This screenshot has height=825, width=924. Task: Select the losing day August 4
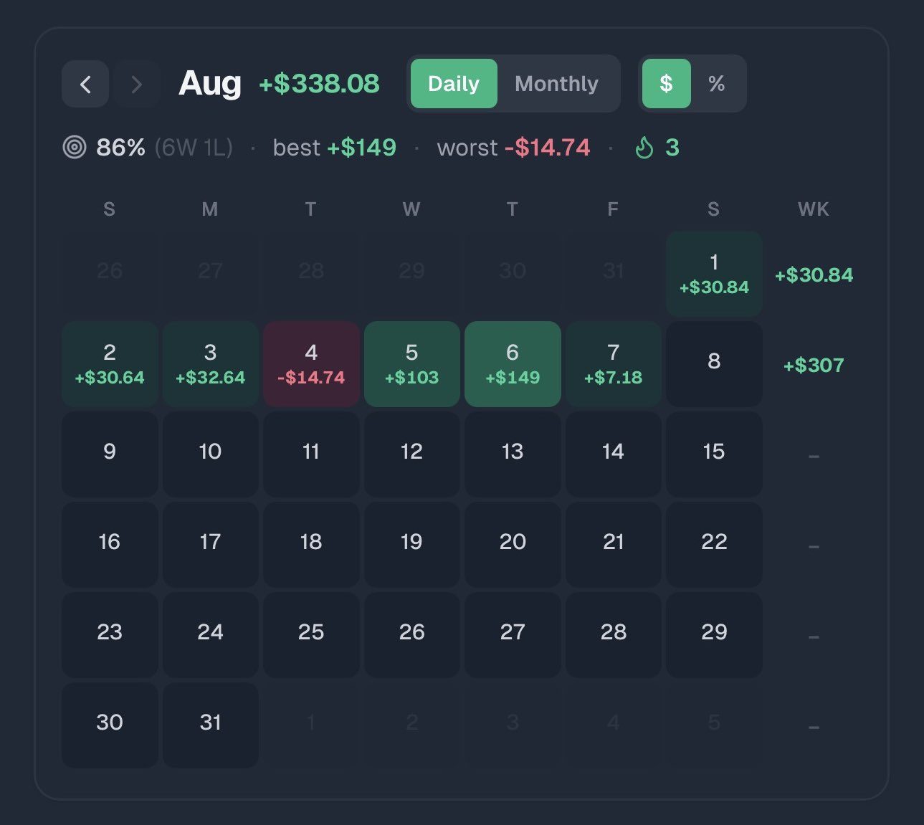click(x=311, y=364)
